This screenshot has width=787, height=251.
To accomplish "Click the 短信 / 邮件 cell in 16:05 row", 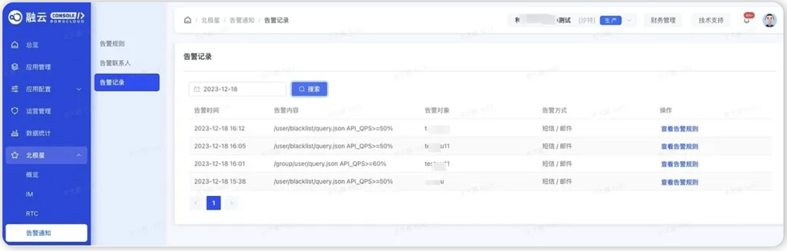I will (x=557, y=146).
